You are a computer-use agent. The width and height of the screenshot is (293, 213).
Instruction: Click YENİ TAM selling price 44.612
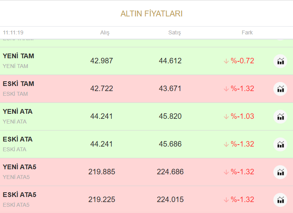click(170, 61)
